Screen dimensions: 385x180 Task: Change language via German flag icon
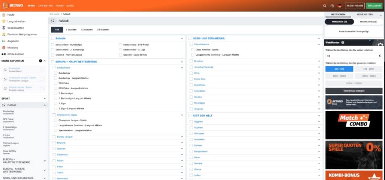340,6
